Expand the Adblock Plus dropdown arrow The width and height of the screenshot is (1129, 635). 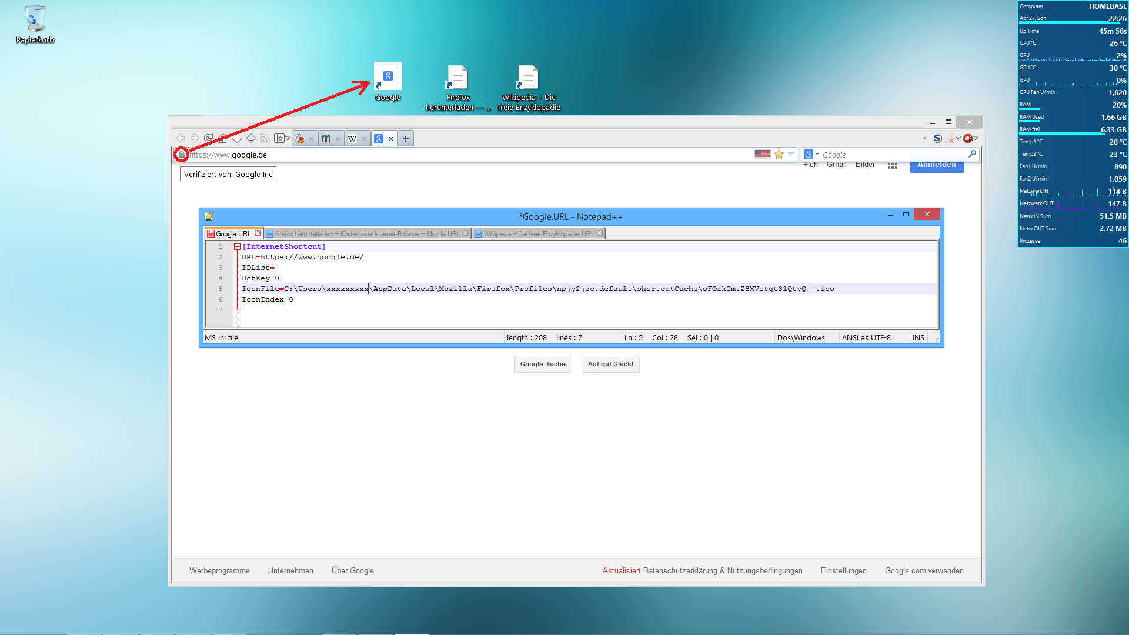click(976, 138)
